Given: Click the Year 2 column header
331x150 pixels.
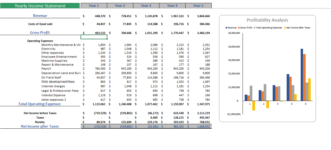Looking at the screenshot, I should (120, 6).
